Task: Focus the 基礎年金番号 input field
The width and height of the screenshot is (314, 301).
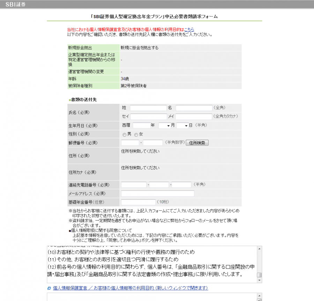Action: click(x=138, y=202)
